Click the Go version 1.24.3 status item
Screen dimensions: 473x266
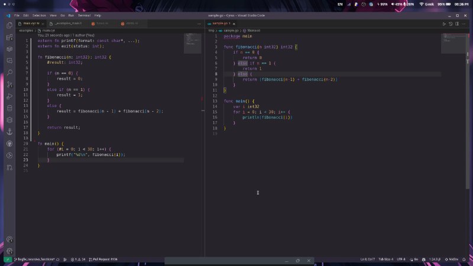(435, 259)
